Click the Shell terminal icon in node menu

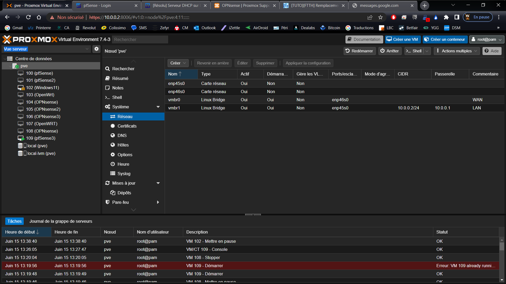(108, 97)
